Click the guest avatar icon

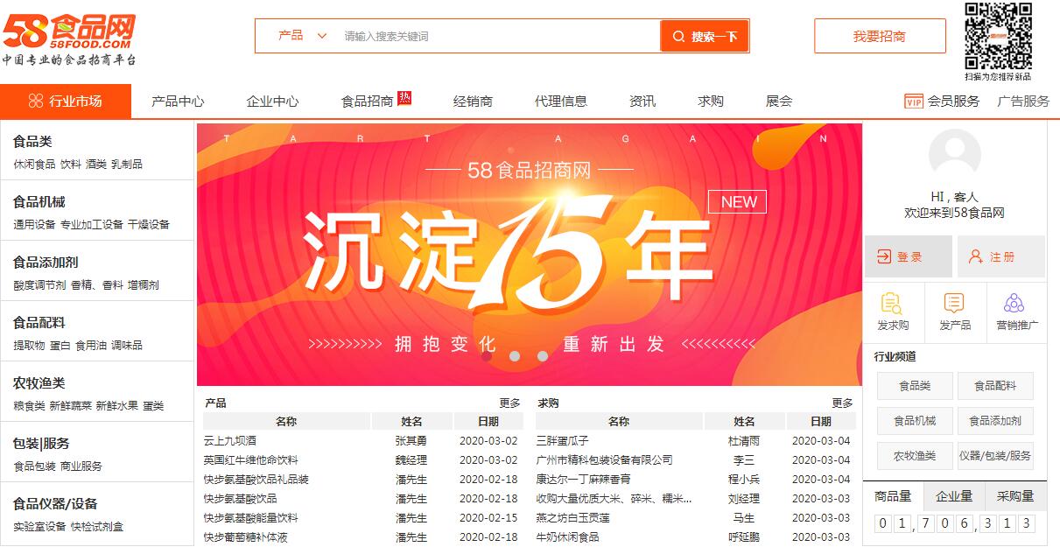click(954, 156)
